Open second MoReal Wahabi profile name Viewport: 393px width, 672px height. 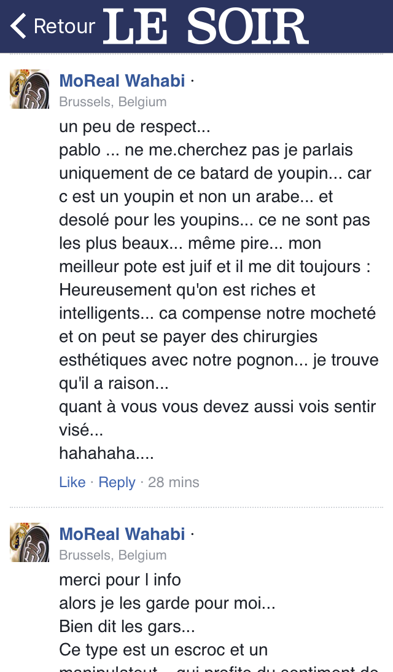[x=122, y=534]
